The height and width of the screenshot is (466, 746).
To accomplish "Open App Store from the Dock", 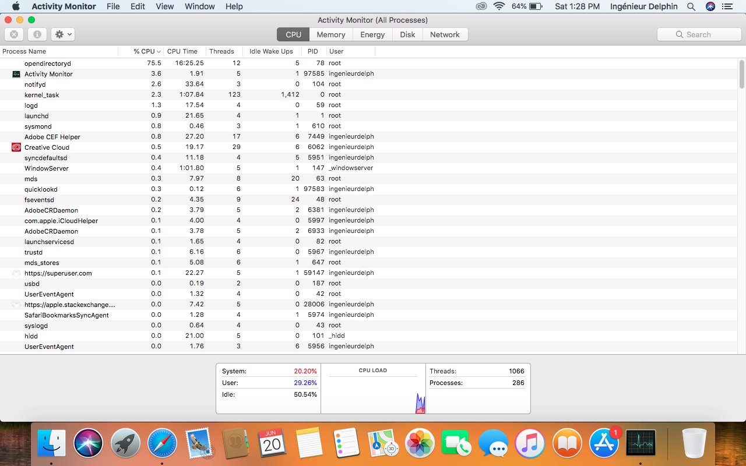I will tap(604, 444).
